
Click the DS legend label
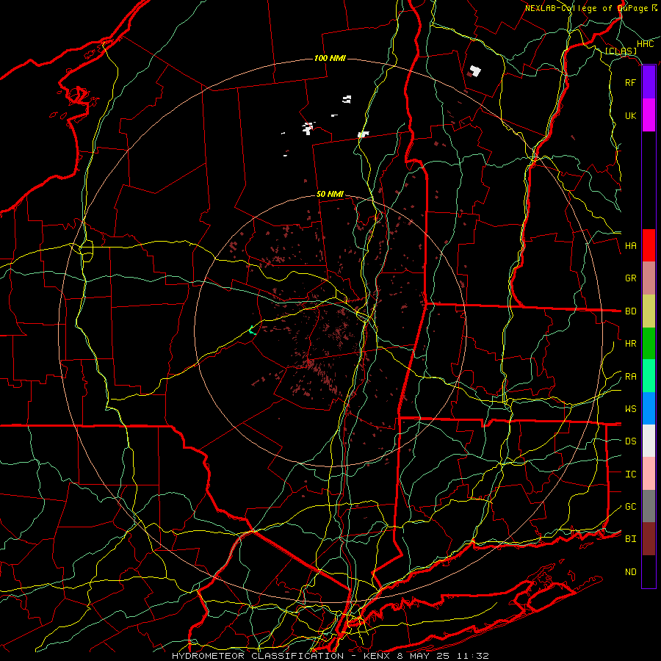[x=630, y=441]
